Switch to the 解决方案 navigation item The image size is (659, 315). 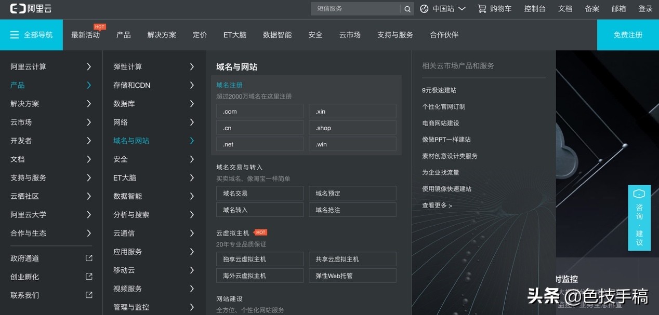coord(162,35)
